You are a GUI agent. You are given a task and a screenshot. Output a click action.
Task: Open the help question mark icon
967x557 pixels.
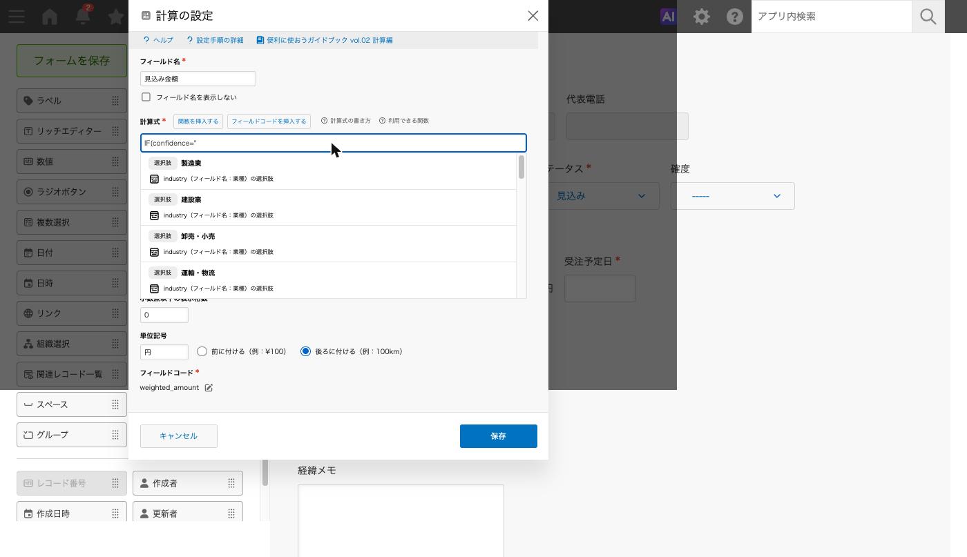click(735, 17)
